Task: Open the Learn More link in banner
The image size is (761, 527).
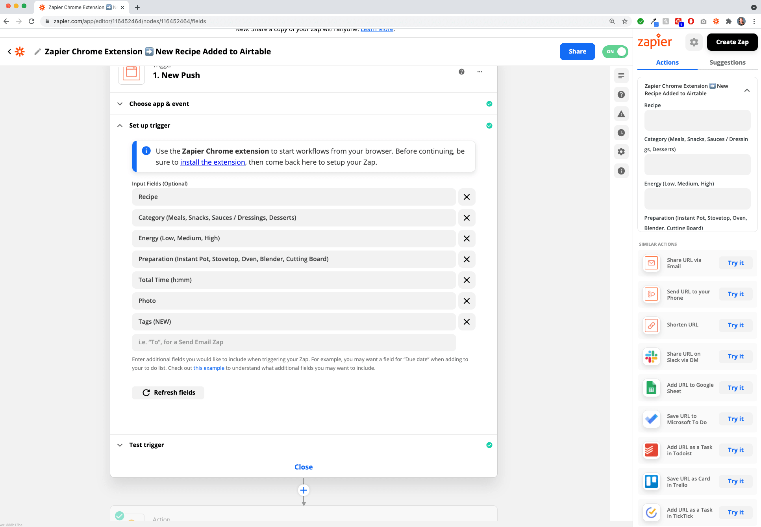Action: pos(377,30)
